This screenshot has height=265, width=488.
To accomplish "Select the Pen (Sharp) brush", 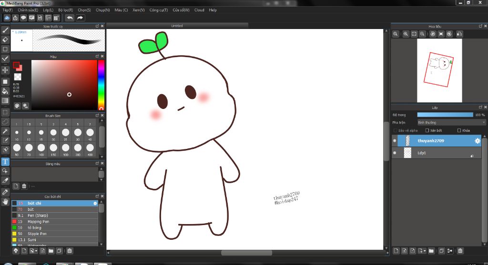I will [x=55, y=216].
